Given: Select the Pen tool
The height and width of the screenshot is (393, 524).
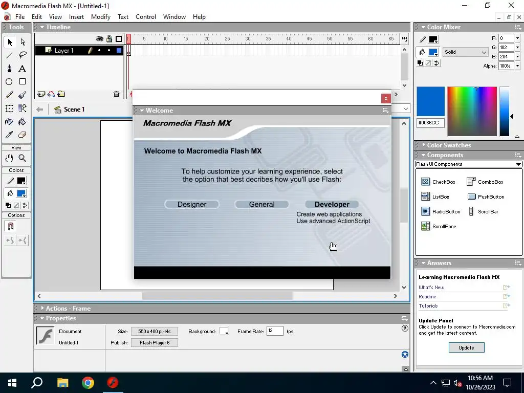Looking at the screenshot, I should (9, 69).
